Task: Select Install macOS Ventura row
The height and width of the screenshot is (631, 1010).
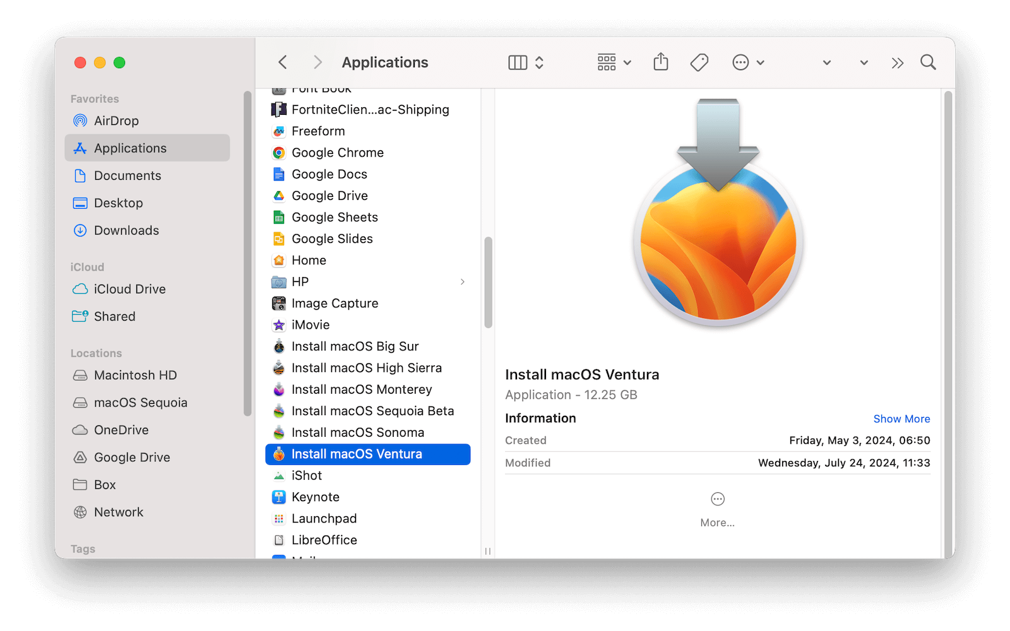Action: tap(368, 454)
